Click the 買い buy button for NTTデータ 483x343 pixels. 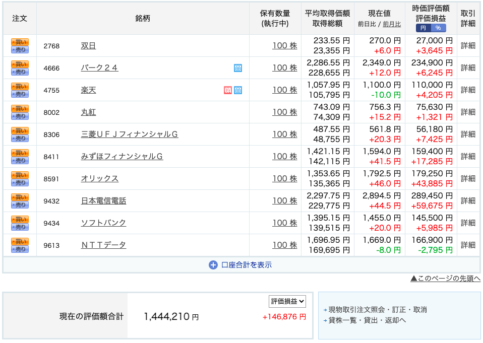[20, 241]
